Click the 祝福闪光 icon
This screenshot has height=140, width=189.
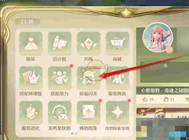tap(89, 78)
